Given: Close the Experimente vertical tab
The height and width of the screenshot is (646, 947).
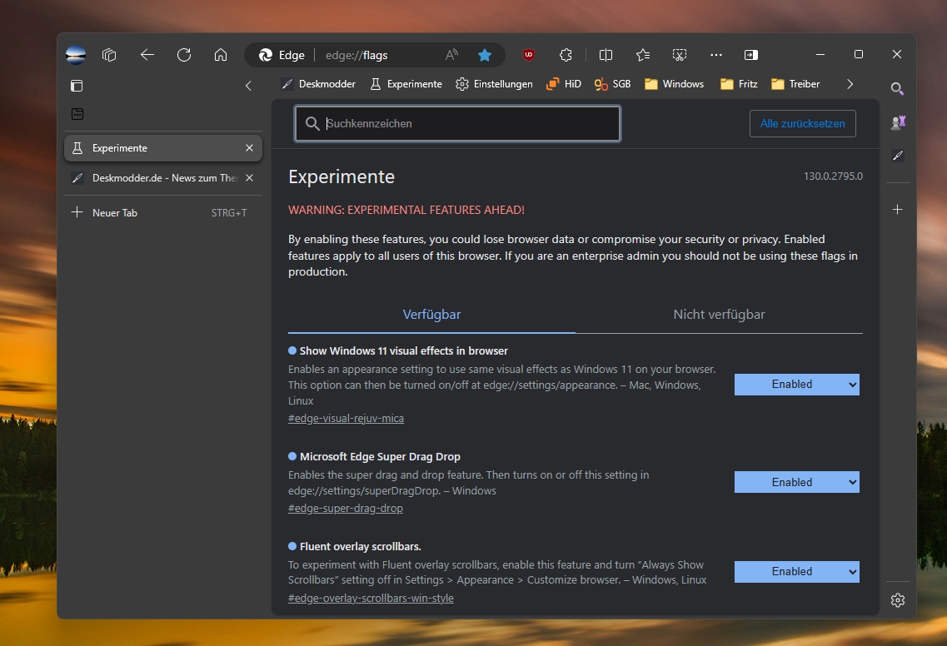Looking at the screenshot, I should click(x=249, y=148).
